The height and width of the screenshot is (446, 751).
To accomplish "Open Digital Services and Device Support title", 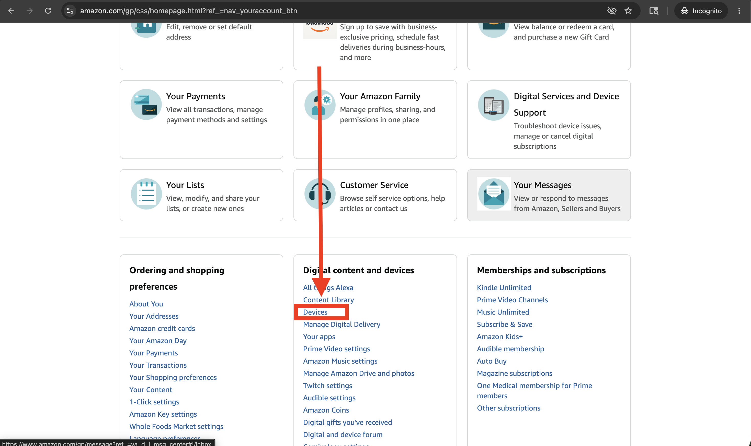I will [x=566, y=104].
